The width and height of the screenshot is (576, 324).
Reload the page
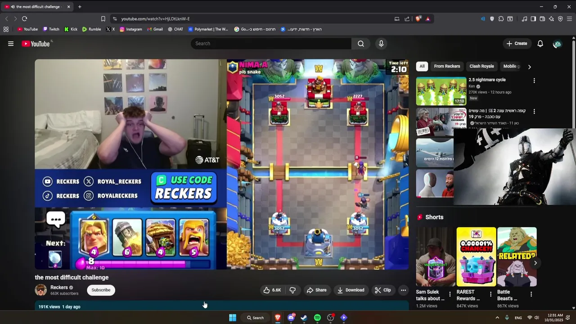(x=25, y=19)
